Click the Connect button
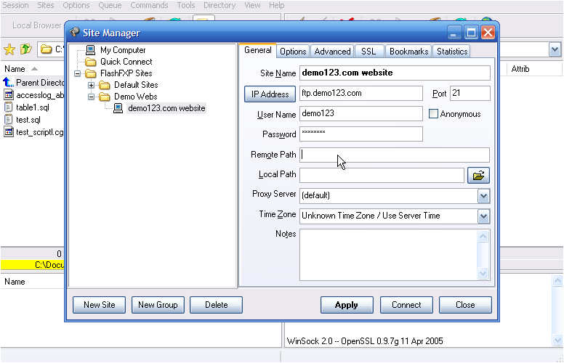The height and width of the screenshot is (363, 564). click(406, 305)
